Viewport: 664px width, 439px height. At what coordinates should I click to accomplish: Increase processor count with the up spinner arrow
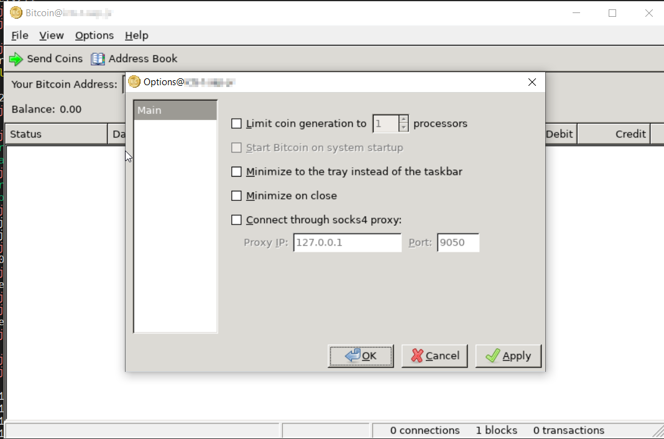click(x=404, y=120)
